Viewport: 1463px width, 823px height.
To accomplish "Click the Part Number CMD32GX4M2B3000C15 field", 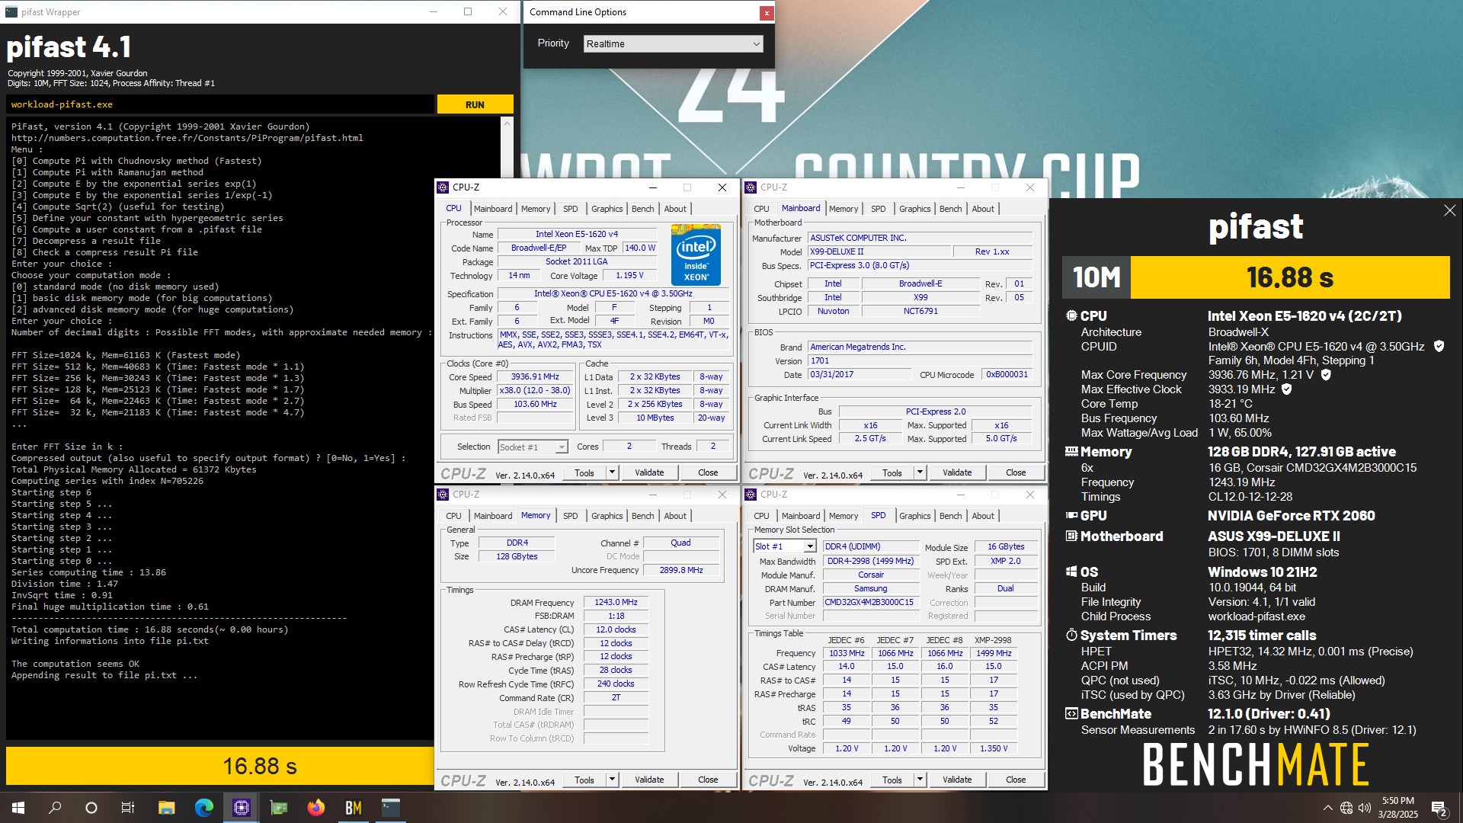I will [870, 602].
